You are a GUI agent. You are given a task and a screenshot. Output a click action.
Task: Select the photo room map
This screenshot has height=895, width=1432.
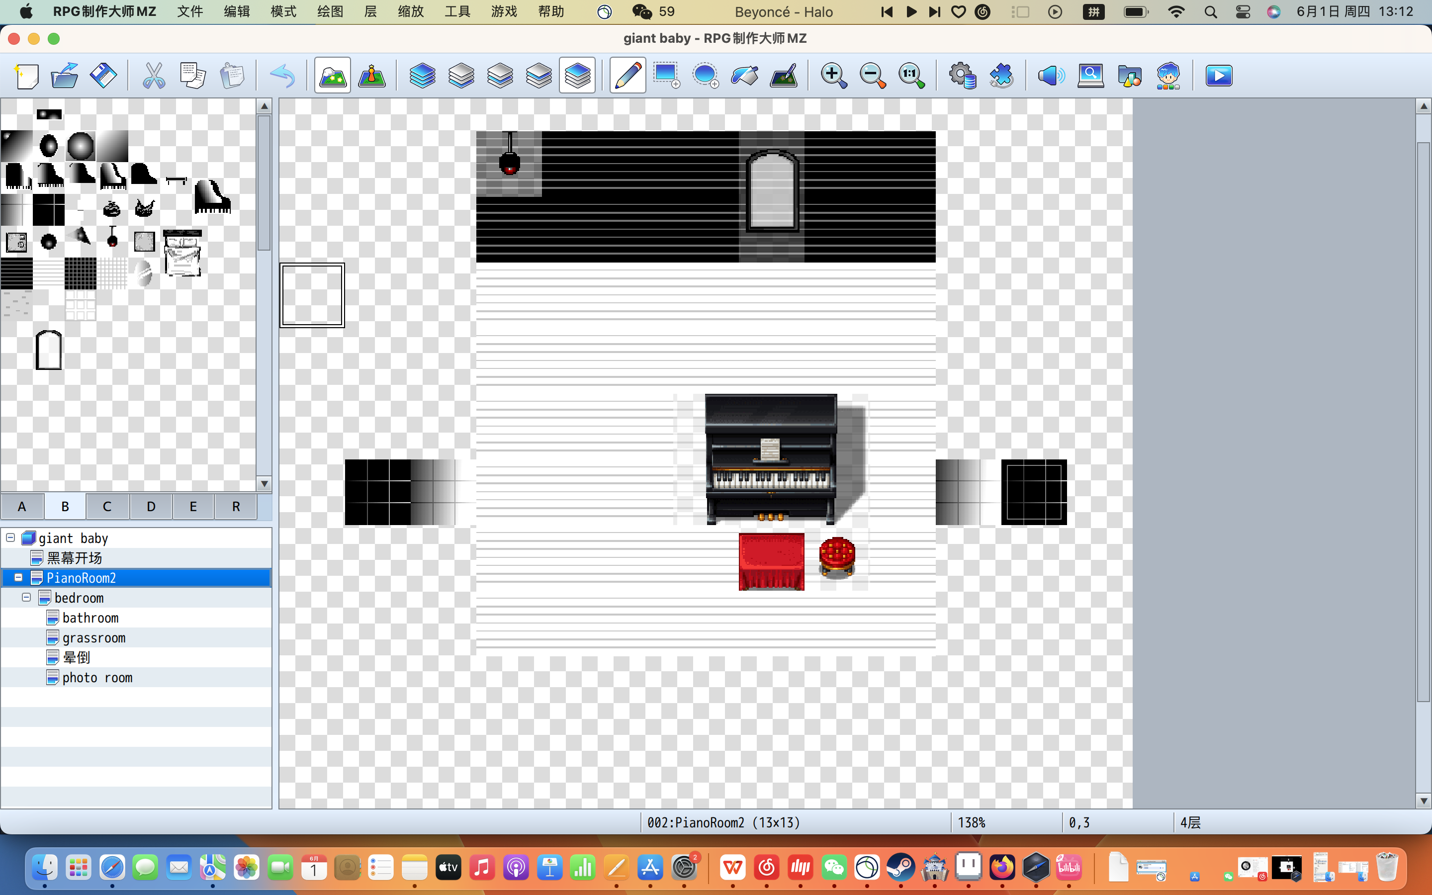click(97, 678)
